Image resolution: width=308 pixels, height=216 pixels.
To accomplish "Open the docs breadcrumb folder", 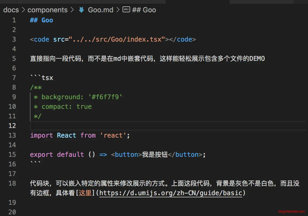I will click(x=11, y=10).
